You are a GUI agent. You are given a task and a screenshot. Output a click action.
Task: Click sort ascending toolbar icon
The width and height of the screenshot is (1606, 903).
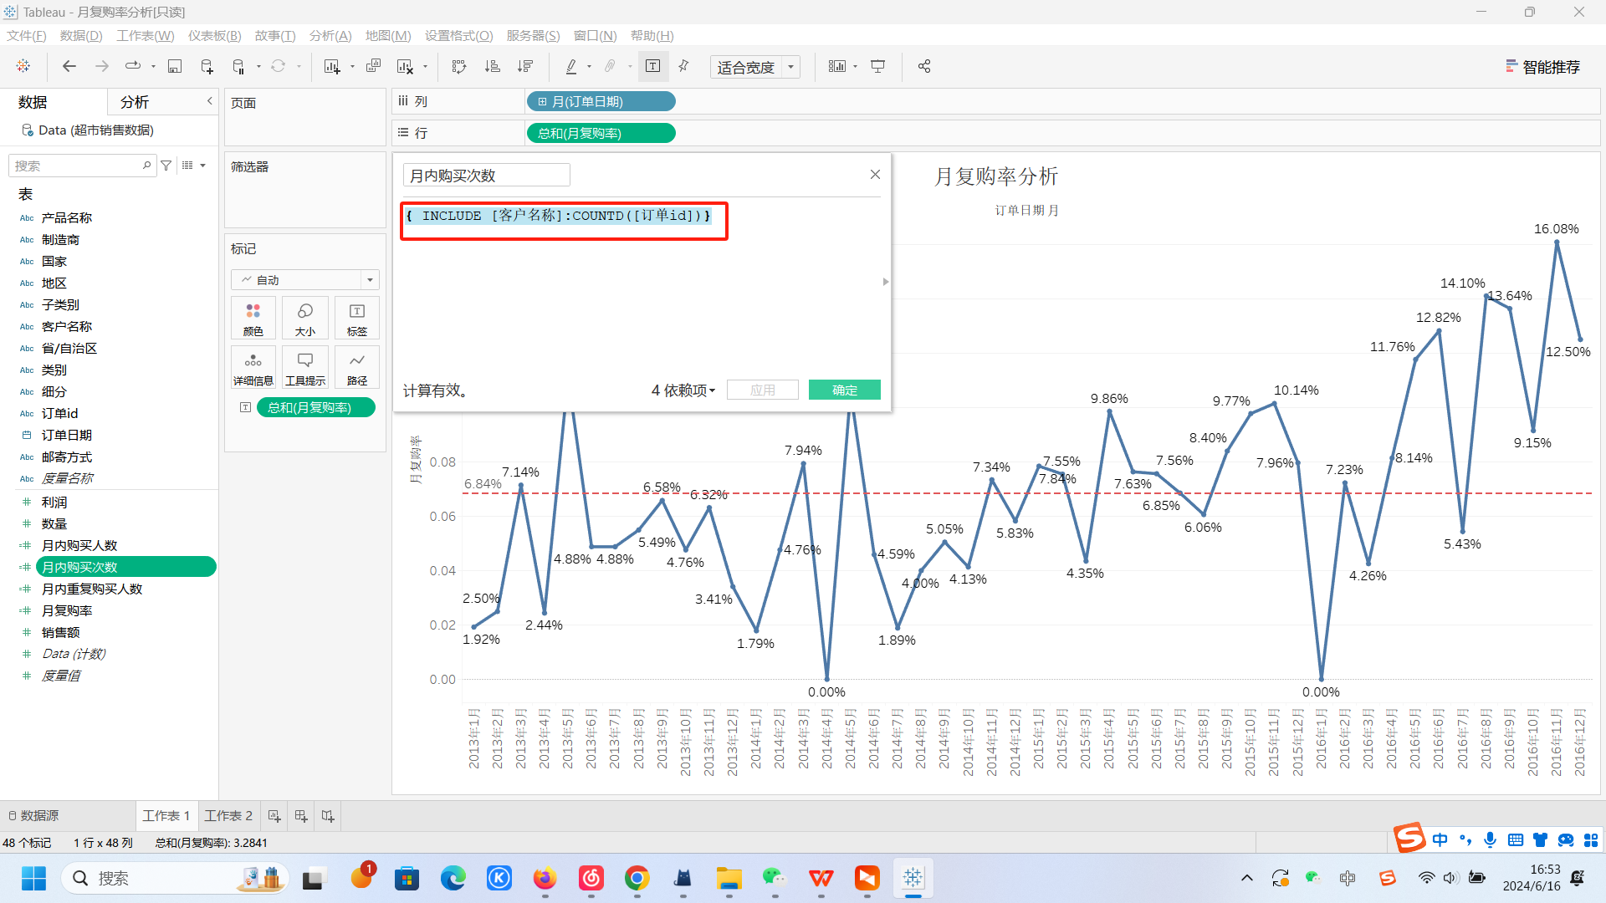pyautogui.click(x=493, y=66)
